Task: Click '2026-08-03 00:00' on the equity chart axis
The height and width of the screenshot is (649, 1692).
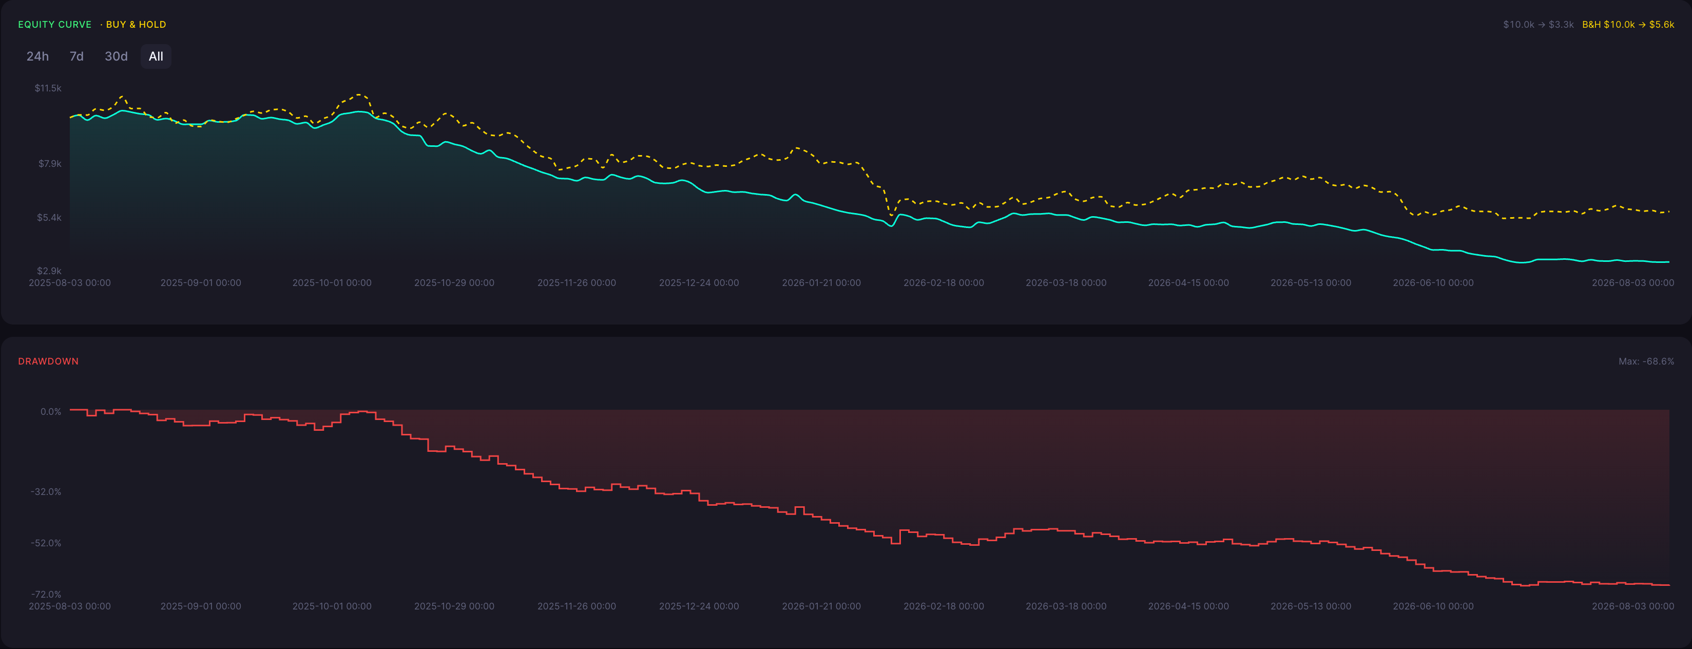Action: 1633,283
